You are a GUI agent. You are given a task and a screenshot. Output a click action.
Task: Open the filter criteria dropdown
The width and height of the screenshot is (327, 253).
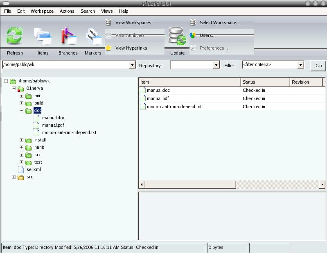click(x=300, y=65)
